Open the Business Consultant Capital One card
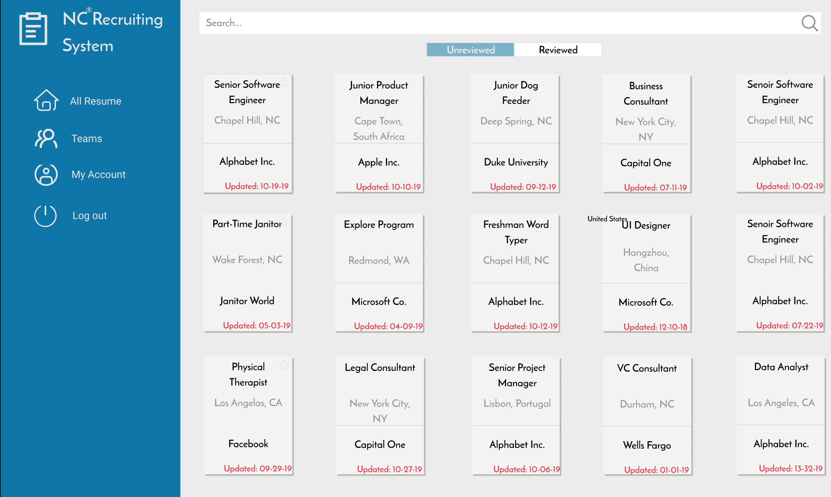Screen dimensions: 831x497 tap(646, 134)
